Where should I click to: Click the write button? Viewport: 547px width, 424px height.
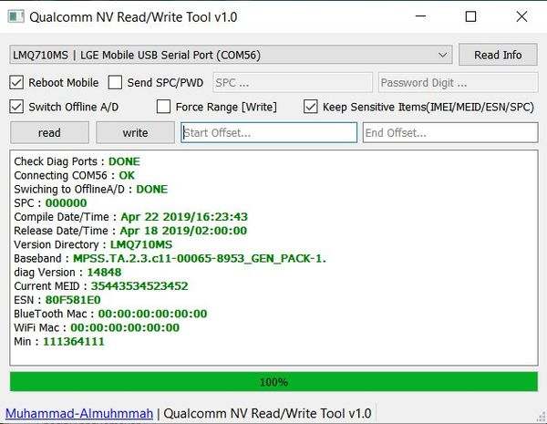(x=135, y=132)
